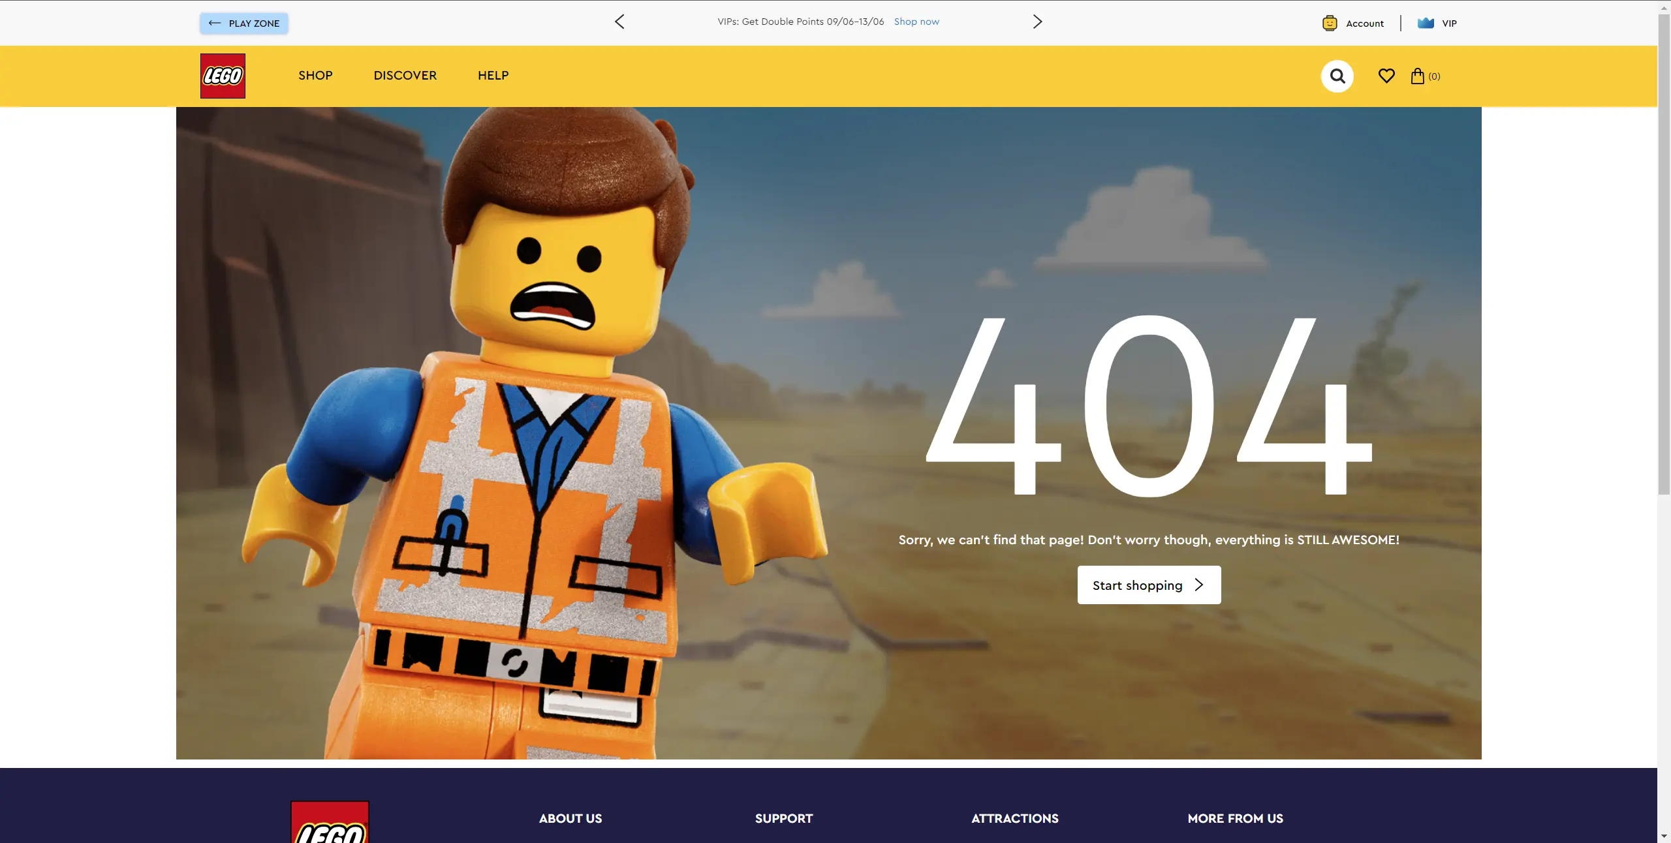The image size is (1671, 843).
Task: Show previous promo banner with left chevron
Action: (x=619, y=22)
